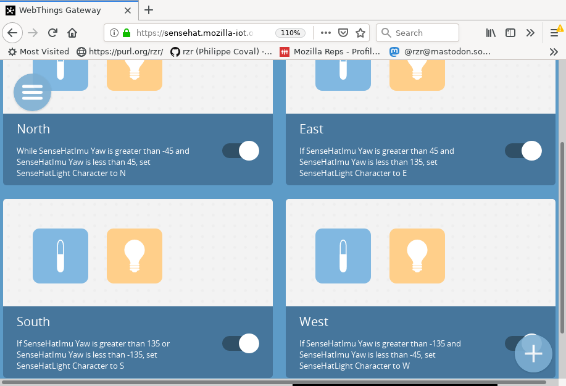
Task: Expand the toolbar overflow chevron
Action: [530, 33]
